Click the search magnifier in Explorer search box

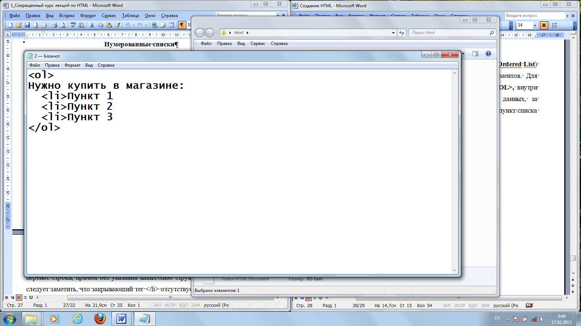tap(492, 33)
